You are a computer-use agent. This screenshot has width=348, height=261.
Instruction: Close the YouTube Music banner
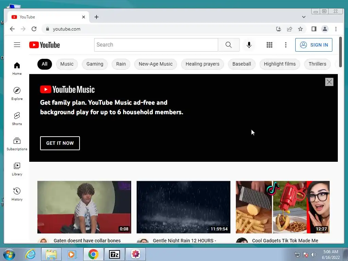(329, 82)
